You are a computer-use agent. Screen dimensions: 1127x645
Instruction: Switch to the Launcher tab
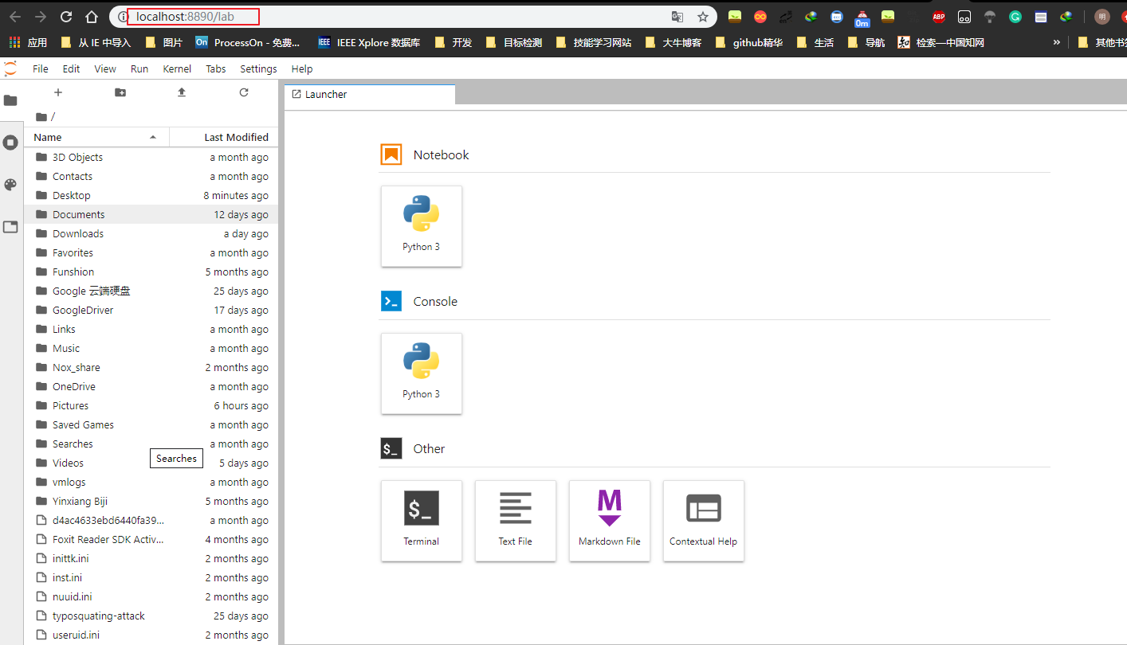[x=324, y=94]
